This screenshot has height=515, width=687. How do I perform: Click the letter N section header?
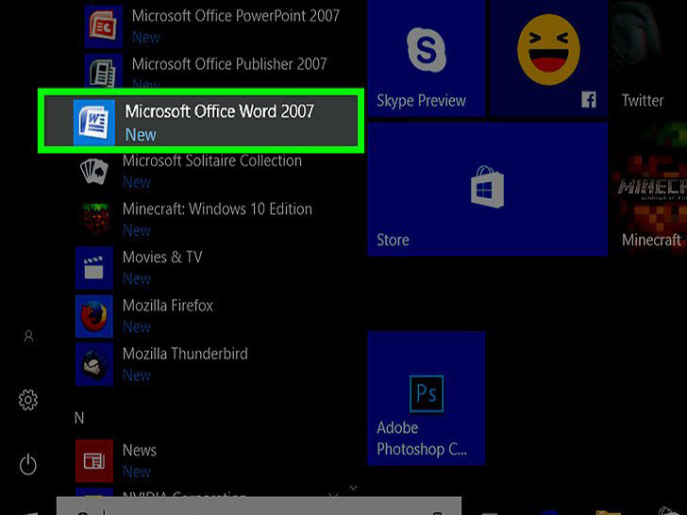pyautogui.click(x=79, y=416)
